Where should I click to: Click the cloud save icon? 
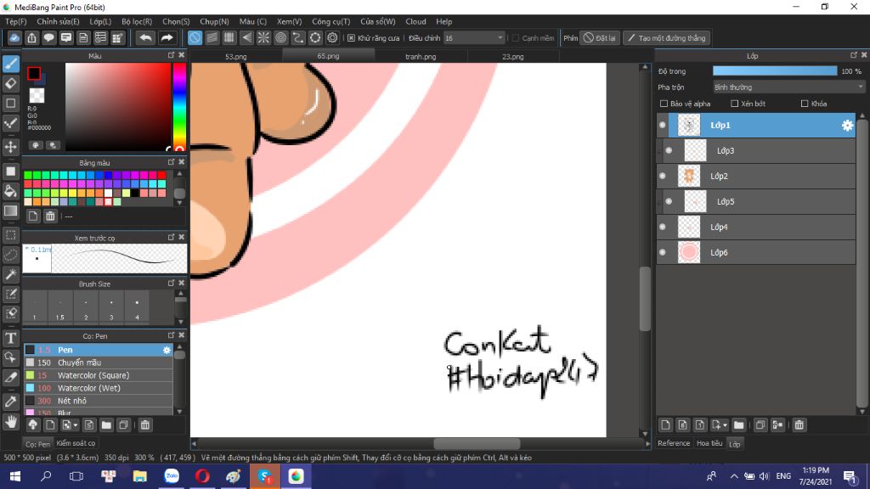(x=14, y=37)
